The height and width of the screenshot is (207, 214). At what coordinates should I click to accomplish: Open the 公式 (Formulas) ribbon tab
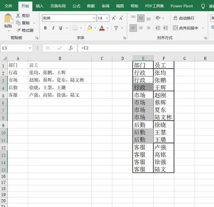pos(76,6)
